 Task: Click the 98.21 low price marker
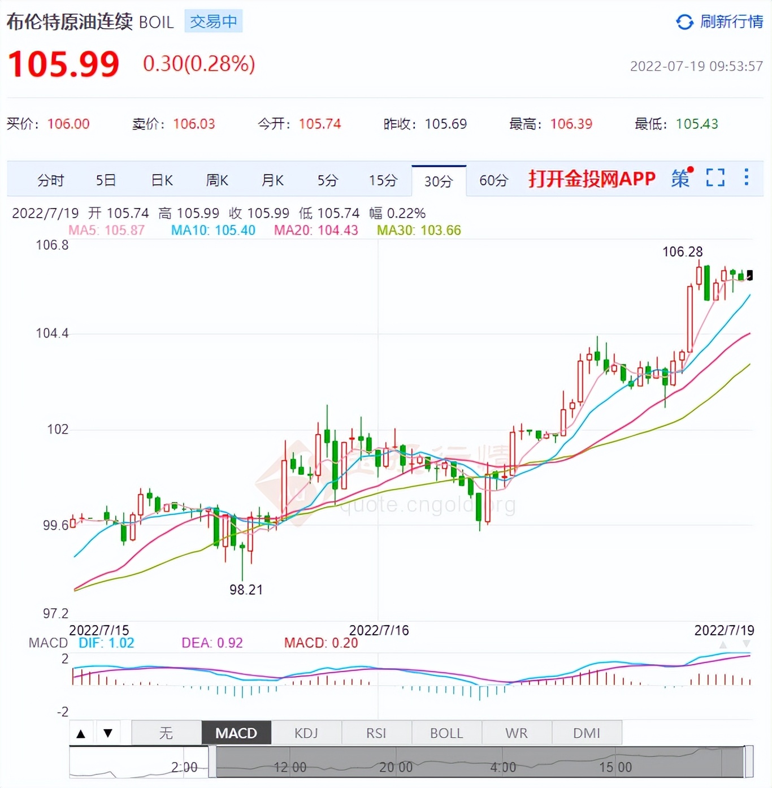click(x=246, y=590)
